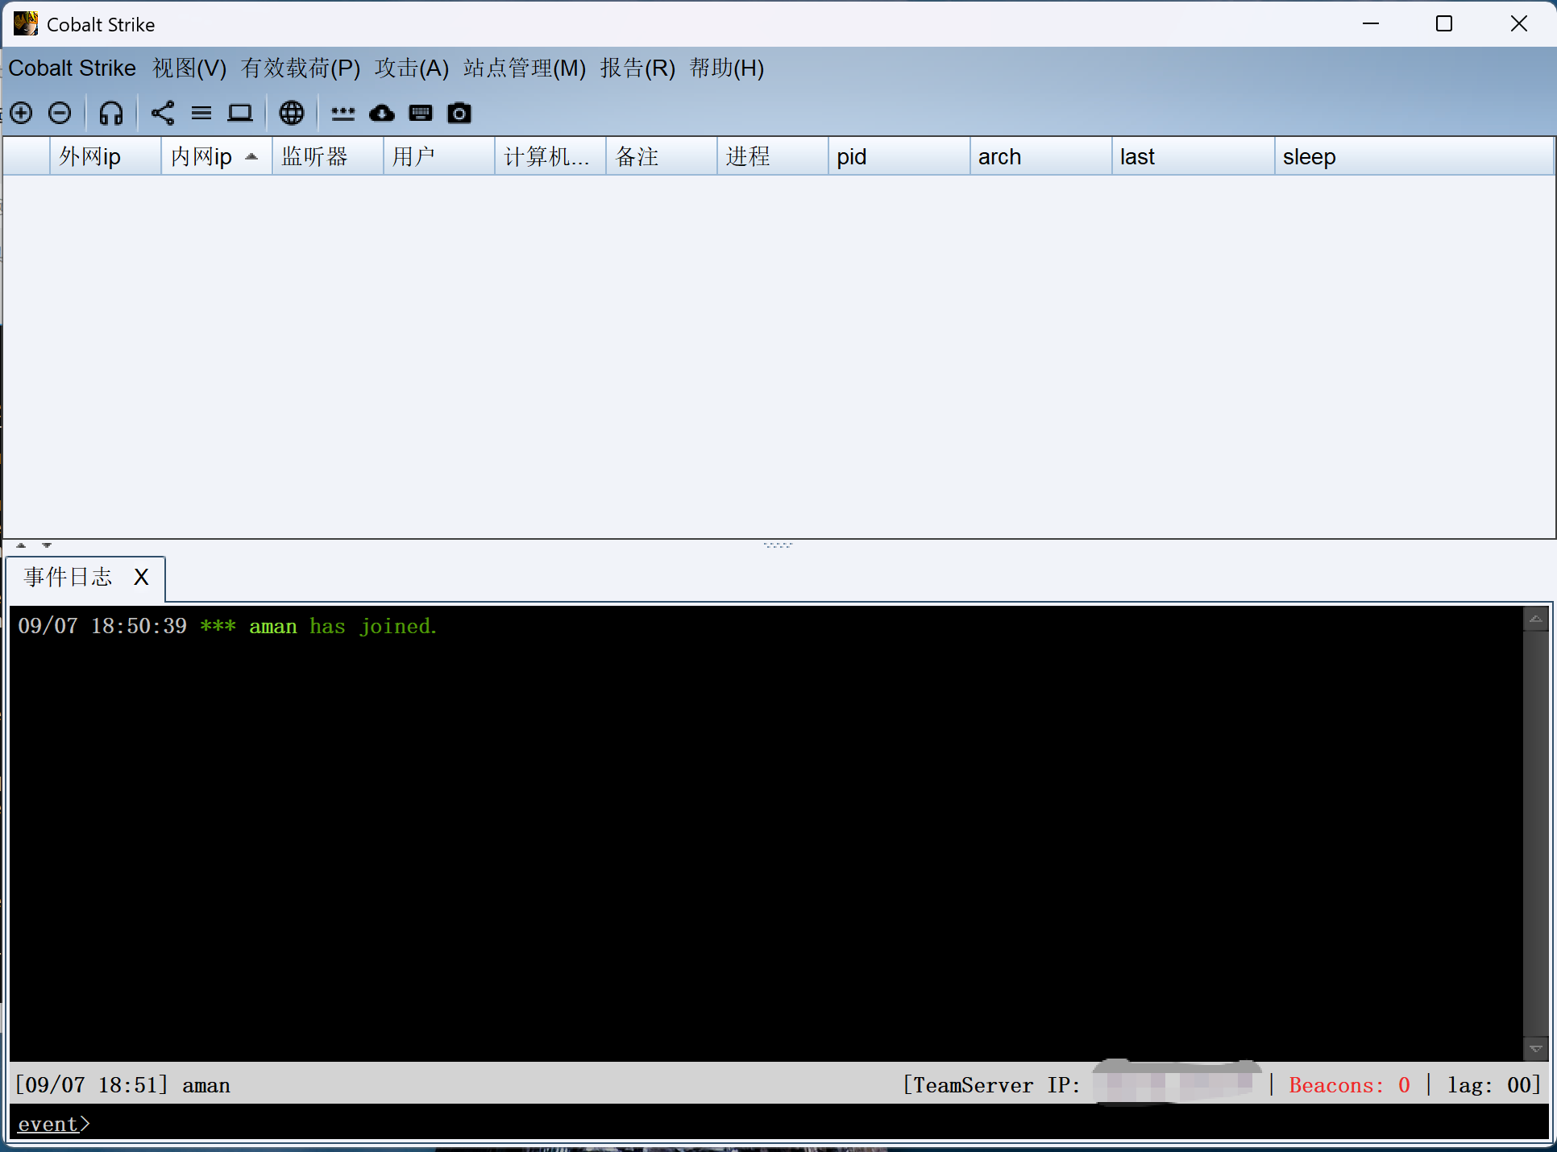Switch to the session list view icon
Screen dimensions: 1557x1152
click(x=201, y=113)
